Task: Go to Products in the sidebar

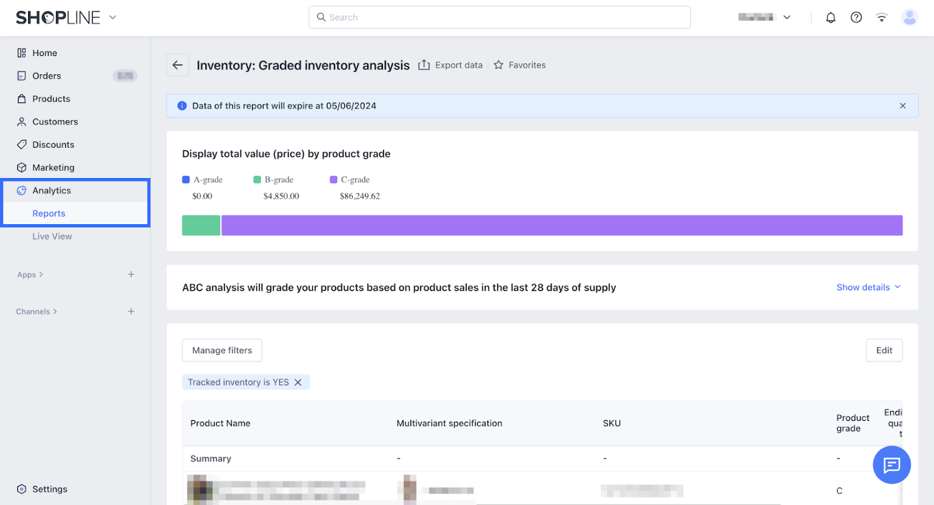Action: [x=51, y=99]
